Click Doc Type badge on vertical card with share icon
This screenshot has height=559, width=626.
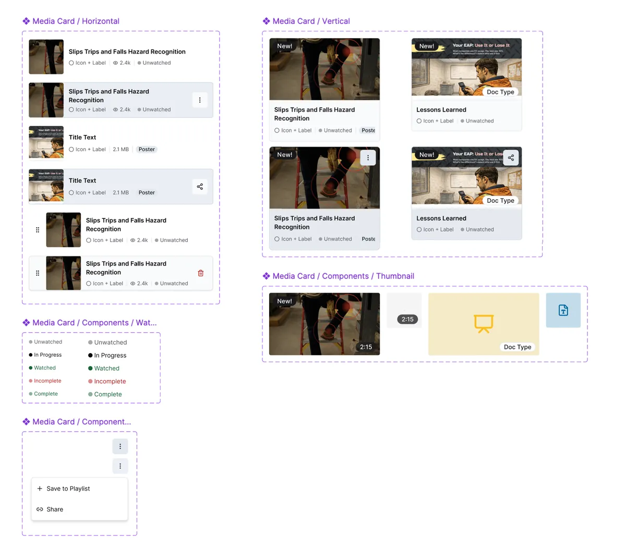coord(501,201)
